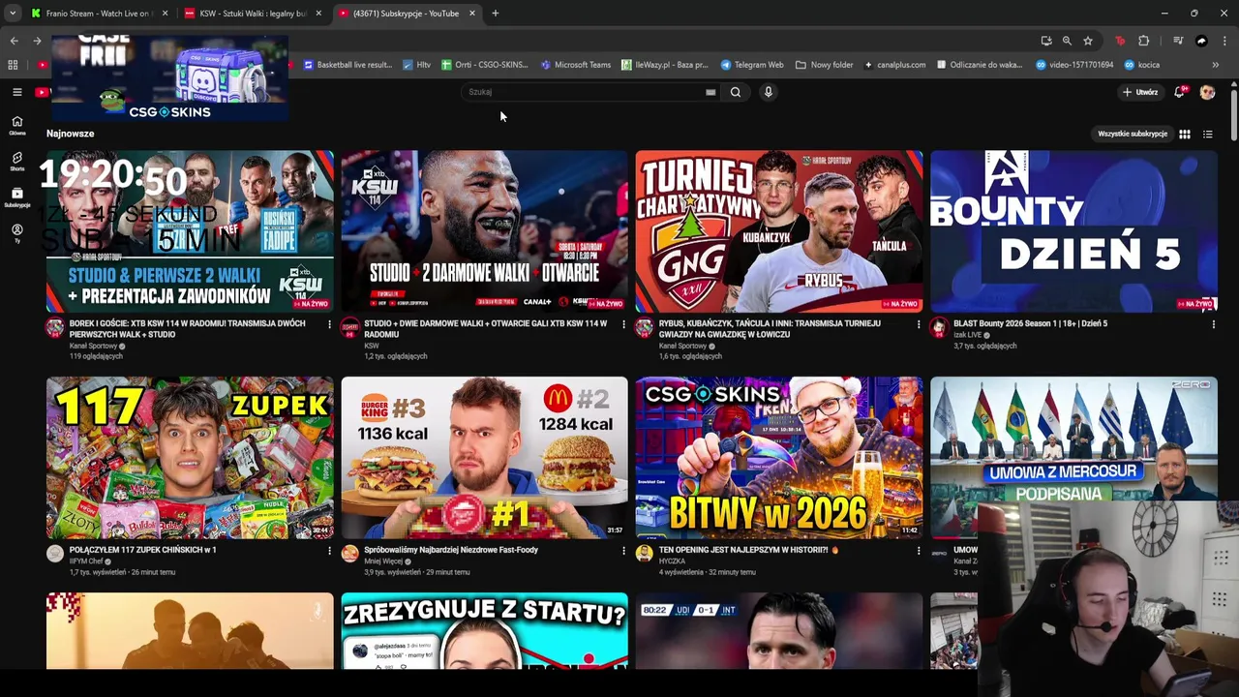
Task: Open Wszystkie subskrypcje link
Action: click(x=1133, y=134)
